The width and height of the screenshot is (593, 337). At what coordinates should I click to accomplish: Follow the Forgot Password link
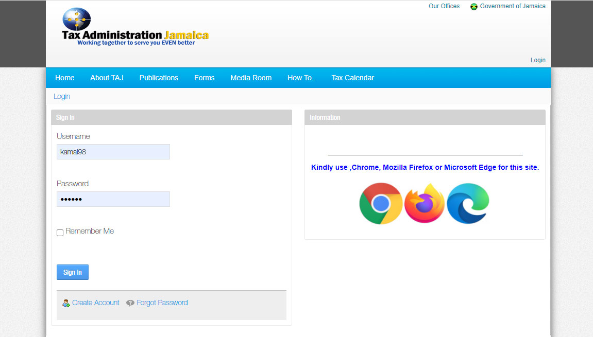point(162,303)
